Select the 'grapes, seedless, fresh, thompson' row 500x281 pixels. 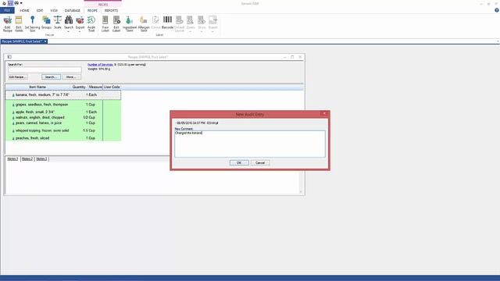point(63,105)
